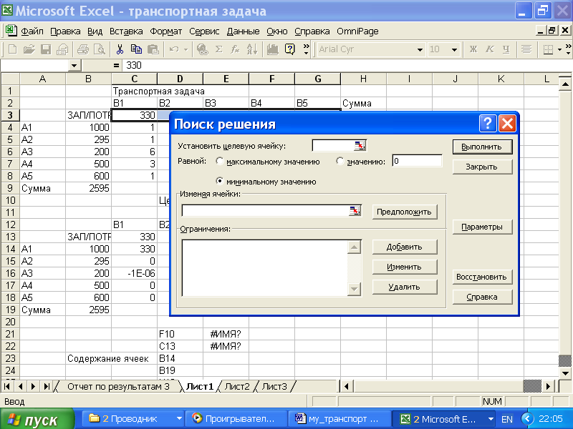This screenshot has width=573, height=429.
Task: Show more standard toolbar buttons chevron
Action: pyautogui.click(x=307, y=49)
